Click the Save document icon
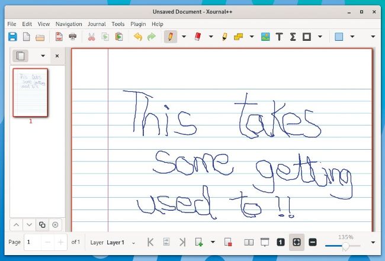This screenshot has height=261, width=385. tap(12, 37)
